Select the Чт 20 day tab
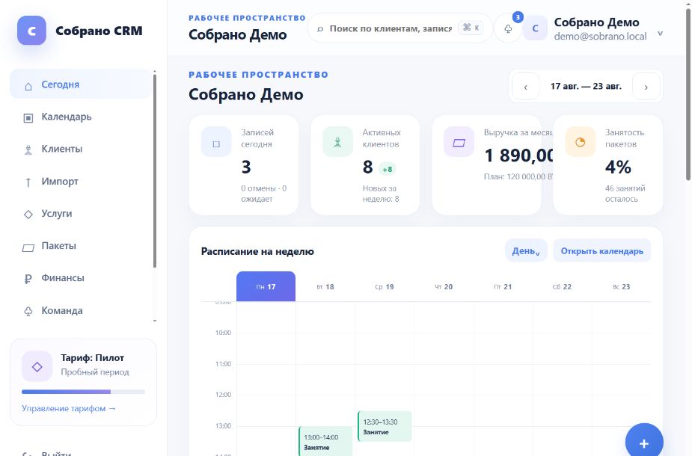The height and width of the screenshot is (456, 692). click(x=444, y=286)
